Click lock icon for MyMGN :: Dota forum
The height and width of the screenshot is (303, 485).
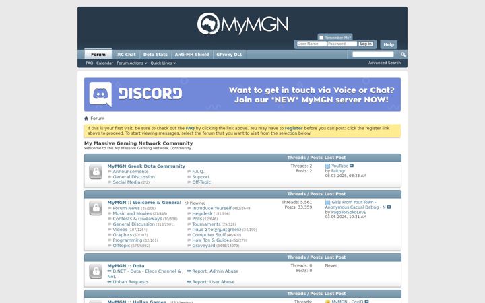coord(96,271)
